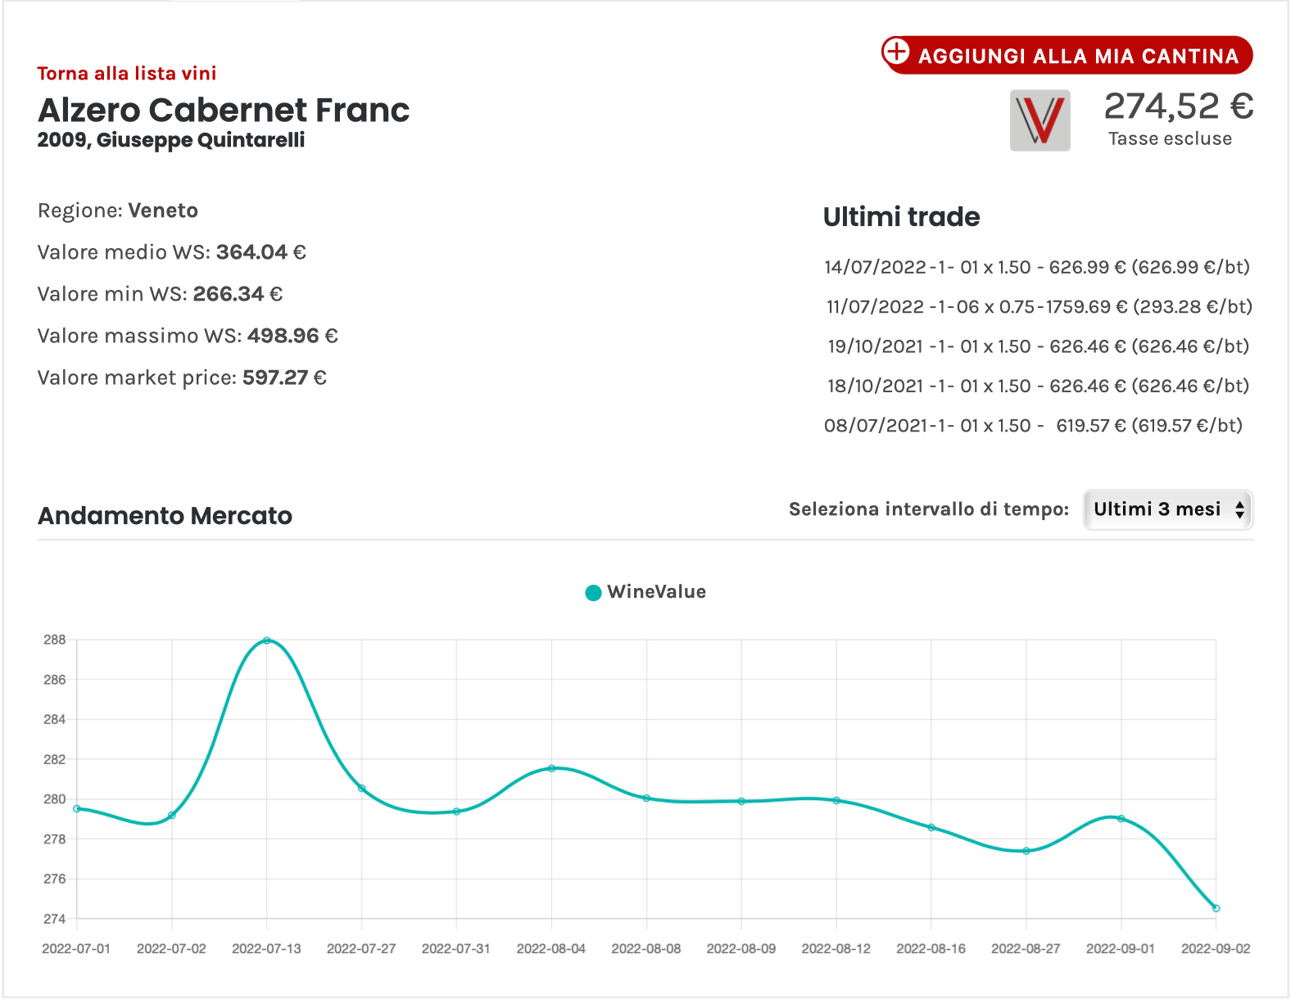Click the 14/07/2022 trade entry
This screenshot has width=1291, height=1004.
(x=1037, y=267)
